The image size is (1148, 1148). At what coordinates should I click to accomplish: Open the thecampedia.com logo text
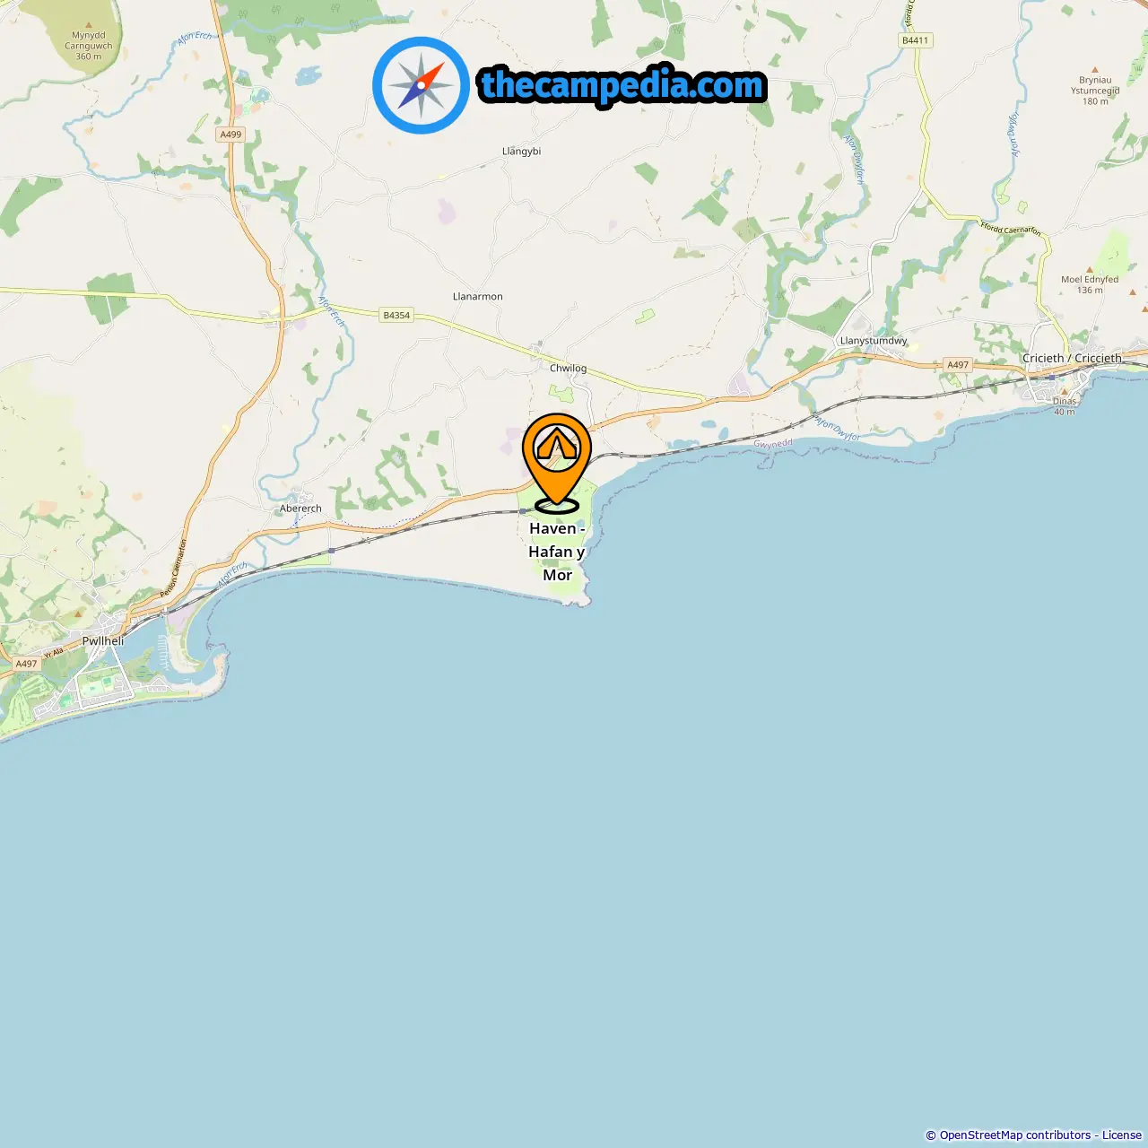(622, 85)
